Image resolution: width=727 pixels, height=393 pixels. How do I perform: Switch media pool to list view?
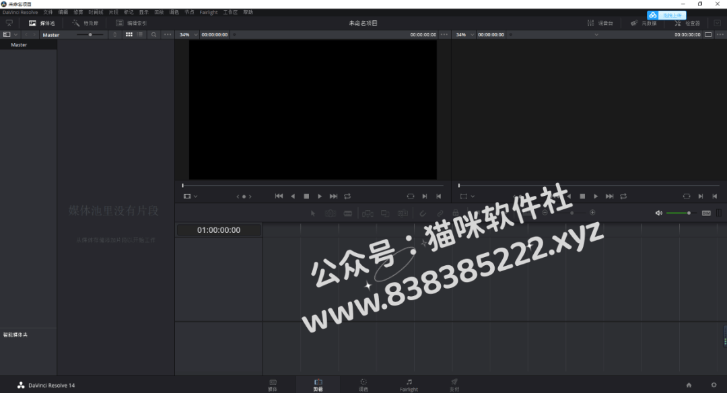coord(140,35)
